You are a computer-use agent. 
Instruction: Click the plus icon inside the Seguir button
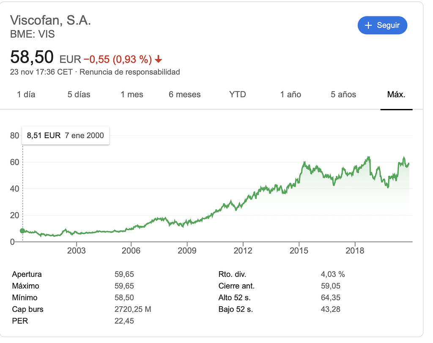pos(369,25)
